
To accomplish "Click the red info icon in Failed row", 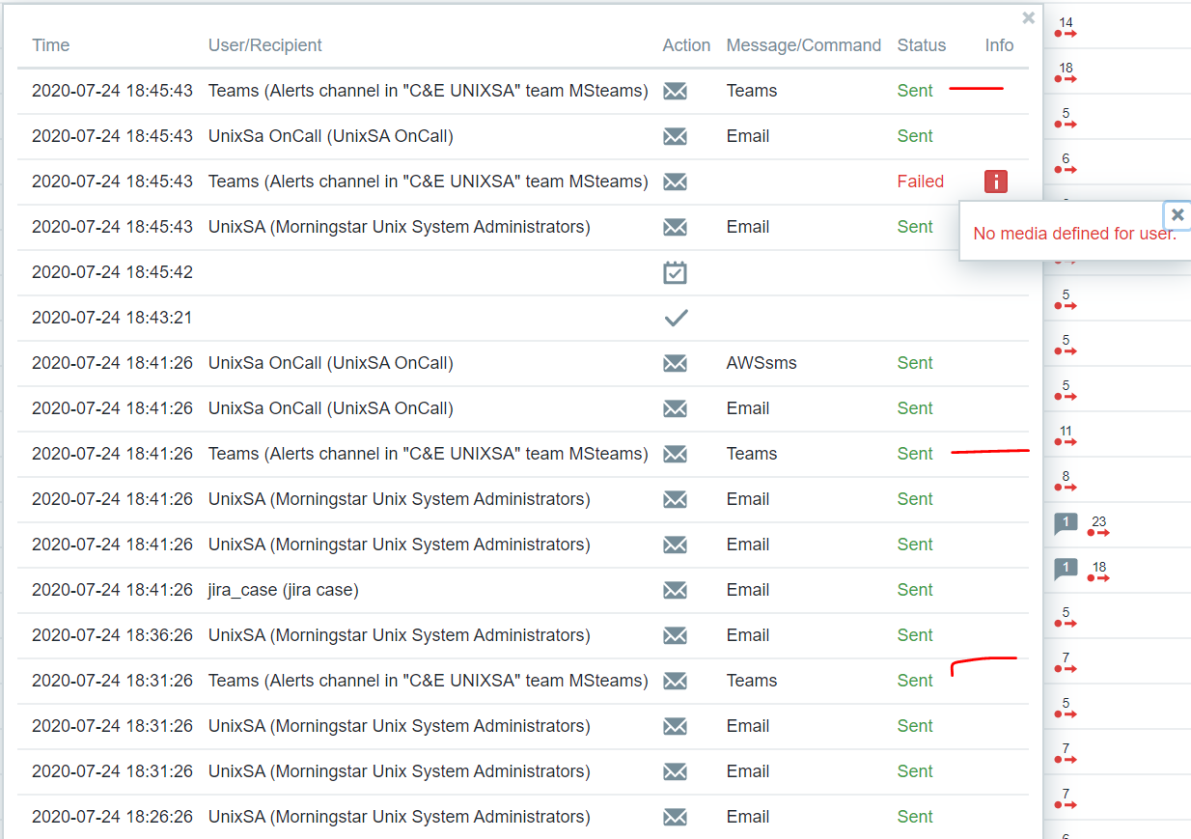I will coord(995,182).
